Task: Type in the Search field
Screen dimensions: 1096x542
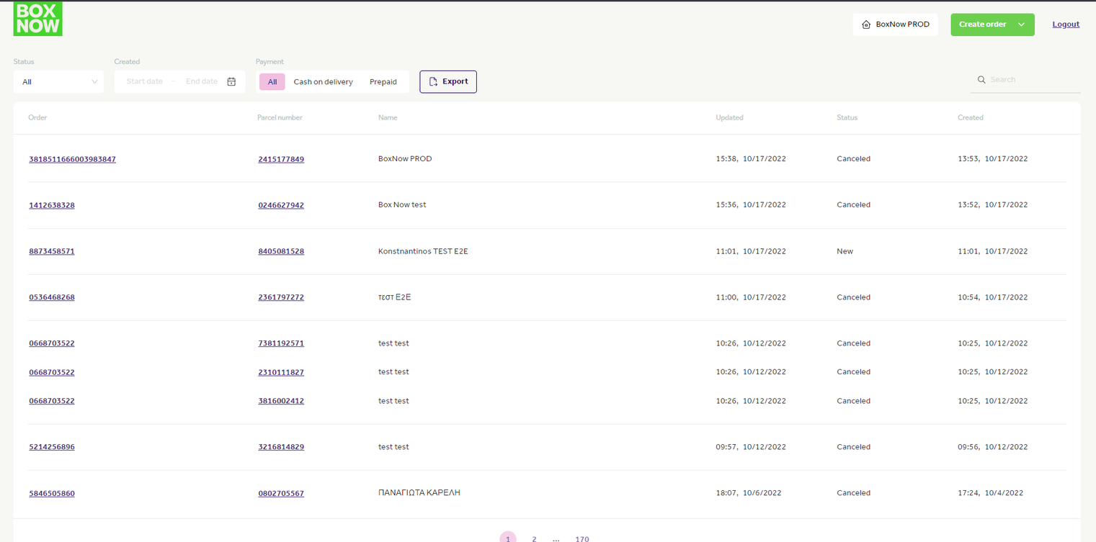Action: coord(1032,80)
